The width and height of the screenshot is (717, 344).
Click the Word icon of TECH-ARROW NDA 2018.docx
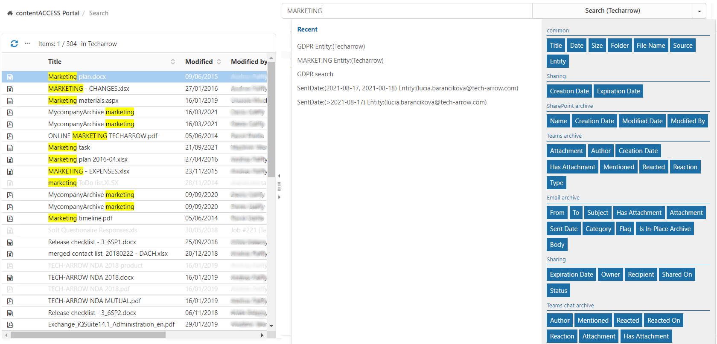click(10, 278)
